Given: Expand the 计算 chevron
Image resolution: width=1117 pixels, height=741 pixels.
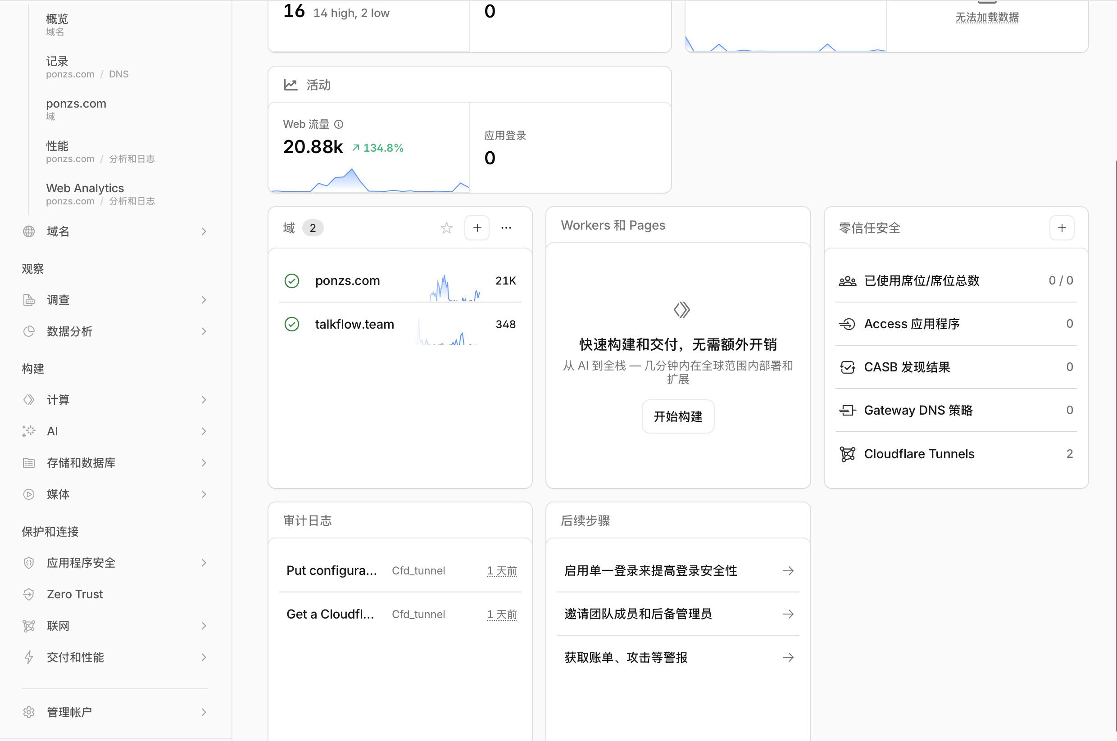Looking at the screenshot, I should tap(203, 400).
